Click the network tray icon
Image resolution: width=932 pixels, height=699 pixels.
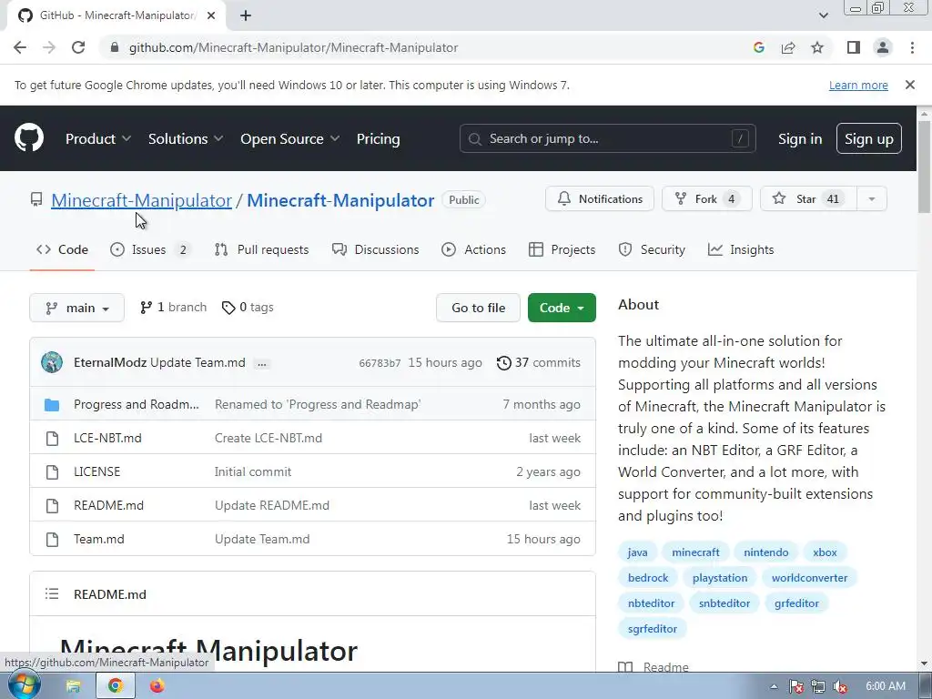coord(818,686)
